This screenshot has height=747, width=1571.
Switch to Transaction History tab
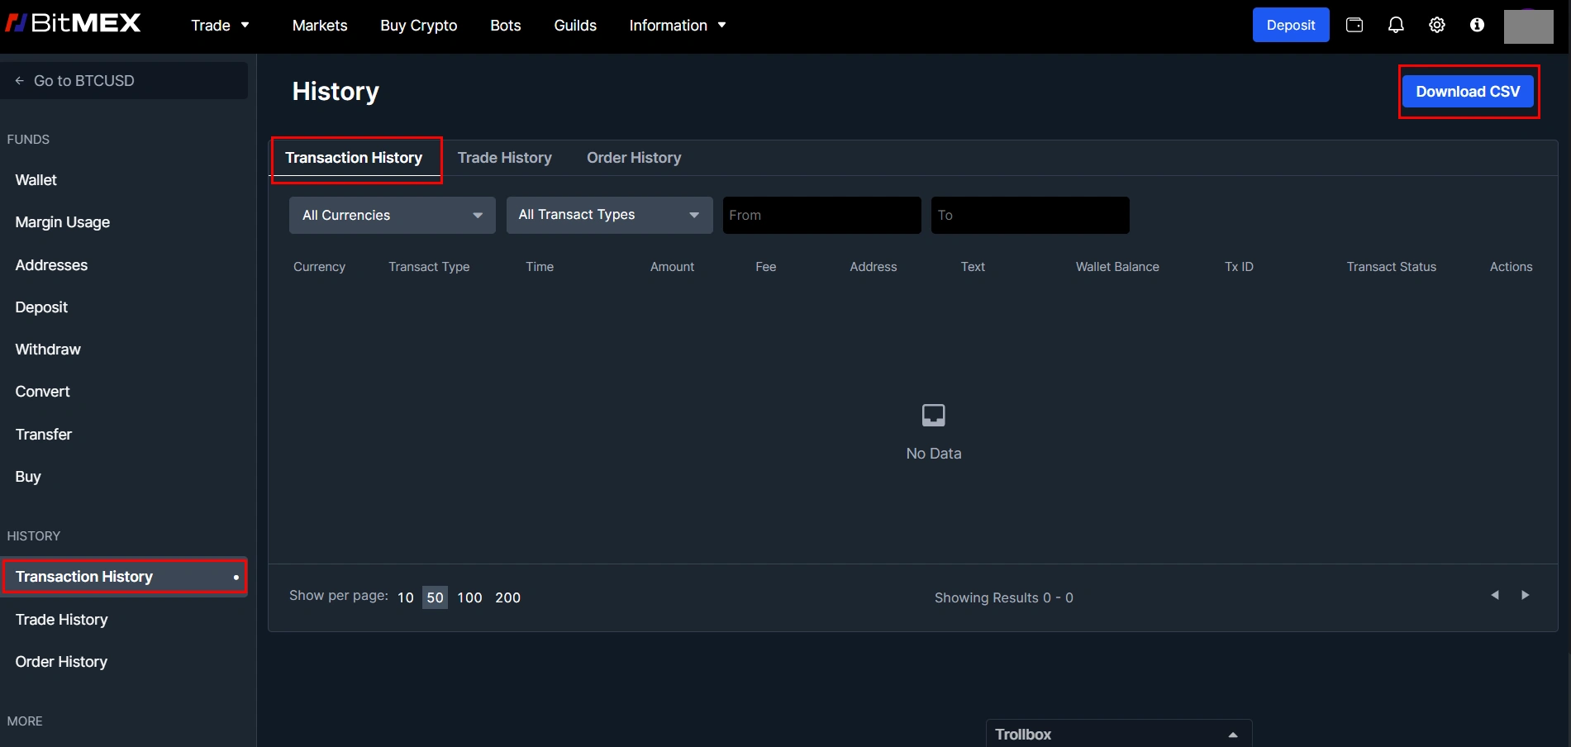tap(354, 158)
